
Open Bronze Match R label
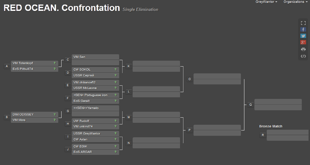[263, 135]
